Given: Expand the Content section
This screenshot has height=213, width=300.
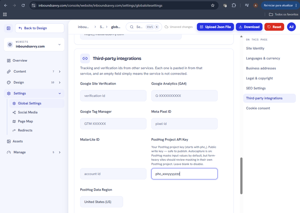Looking at the screenshot, I should (x=34, y=72).
